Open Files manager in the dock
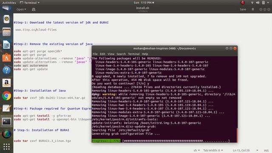 click(6, 32)
